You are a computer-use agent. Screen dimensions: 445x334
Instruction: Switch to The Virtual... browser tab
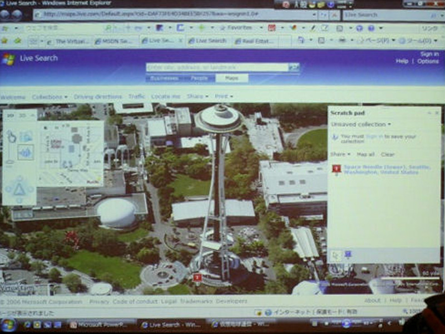click(x=69, y=41)
